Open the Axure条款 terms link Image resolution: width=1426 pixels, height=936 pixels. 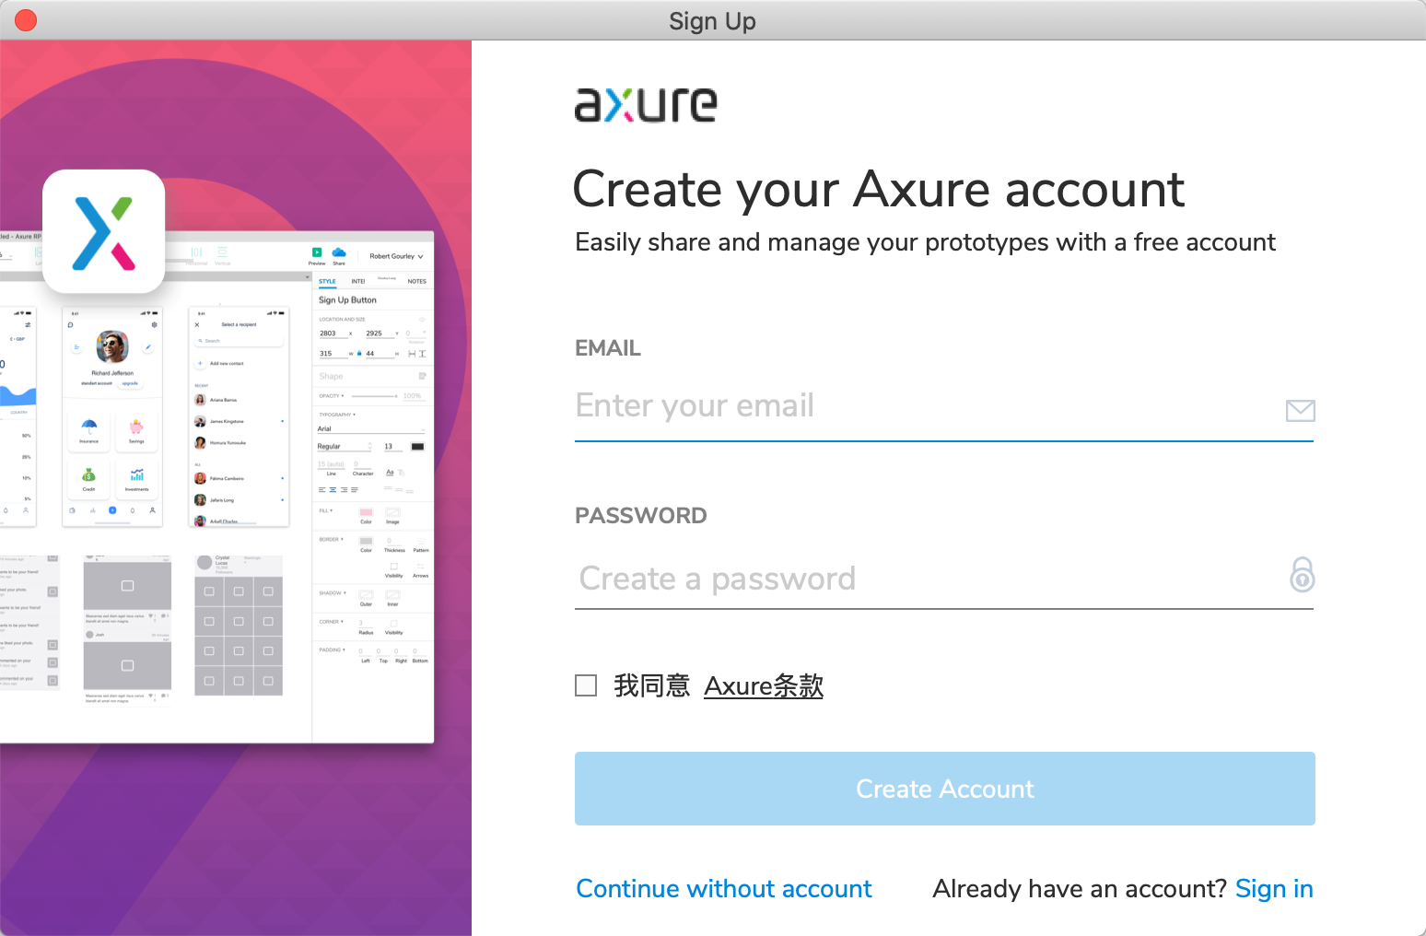pos(764,686)
